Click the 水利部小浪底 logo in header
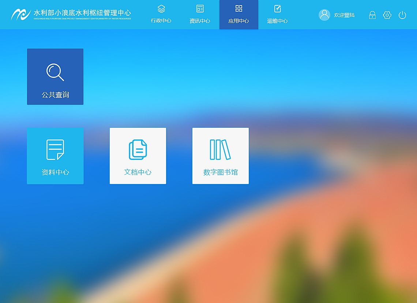The width and height of the screenshot is (417, 303). (x=71, y=14)
